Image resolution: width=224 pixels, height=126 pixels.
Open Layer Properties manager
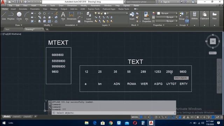(89, 17)
